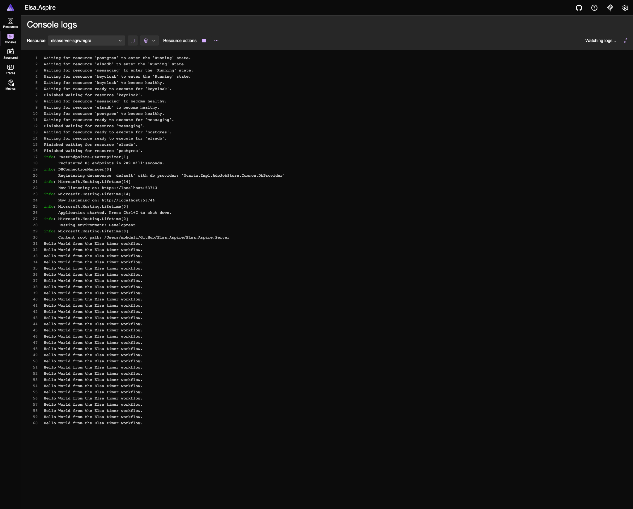
Task: Click log line 1 about 'postgres' Running state
Action: 117,58
